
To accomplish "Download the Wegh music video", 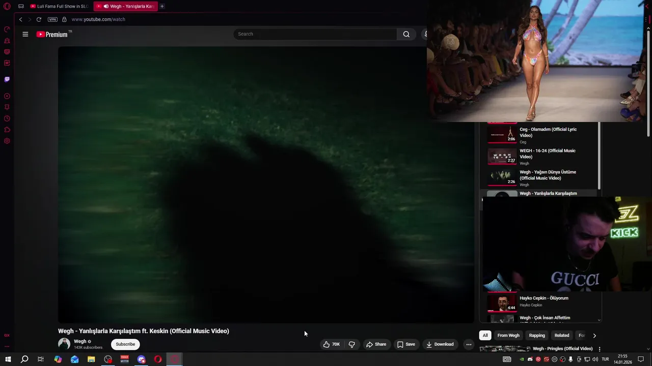I will click(440, 344).
